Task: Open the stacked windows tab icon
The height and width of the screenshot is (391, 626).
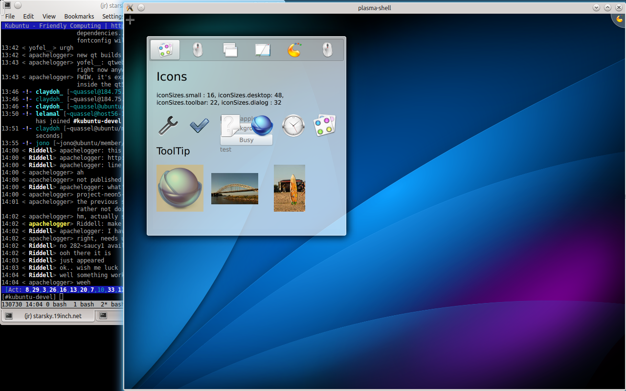Action: (230, 50)
